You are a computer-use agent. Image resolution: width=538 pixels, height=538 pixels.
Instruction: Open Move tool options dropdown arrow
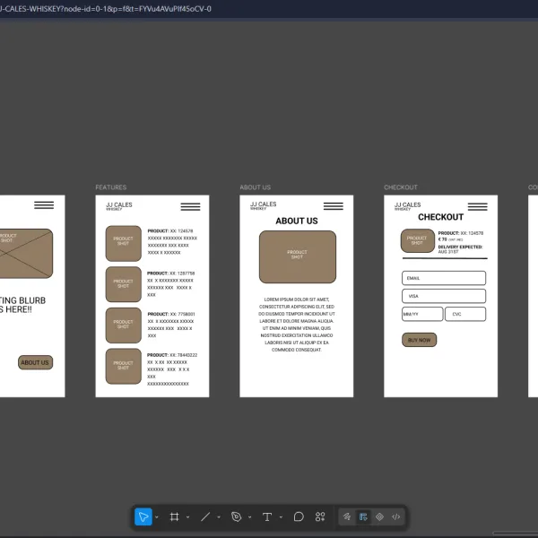pos(157,517)
